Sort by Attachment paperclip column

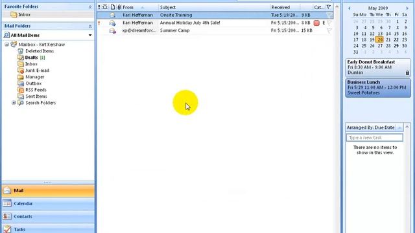(x=119, y=7)
